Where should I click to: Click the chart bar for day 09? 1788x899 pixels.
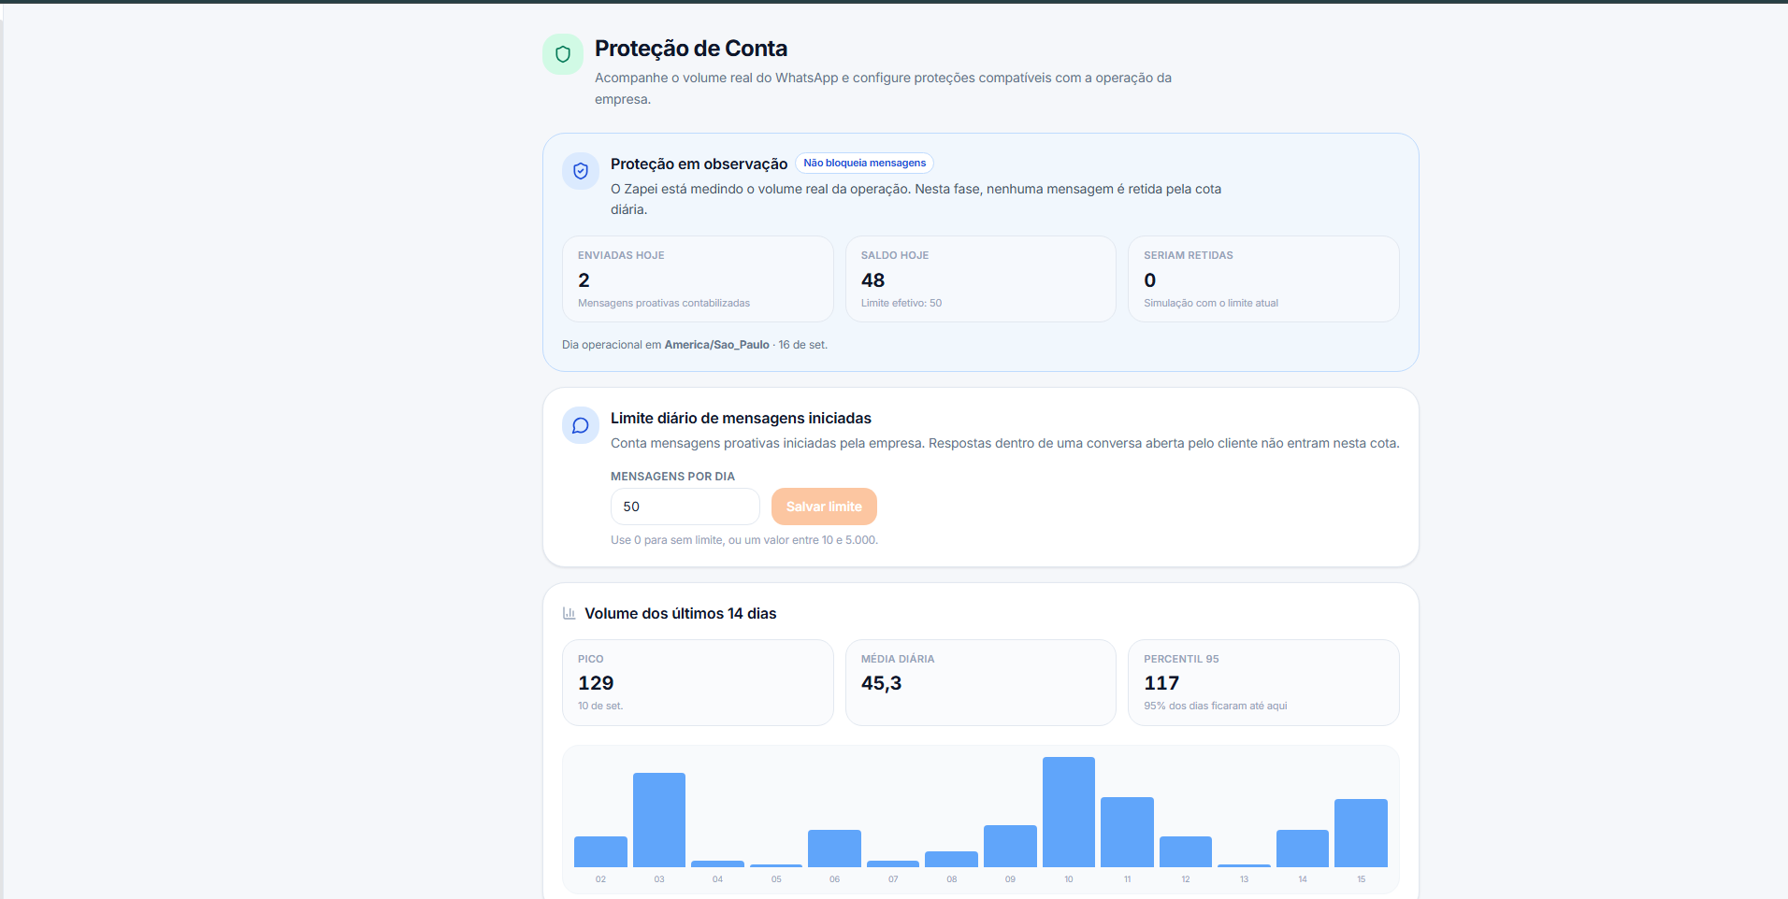click(x=1010, y=846)
